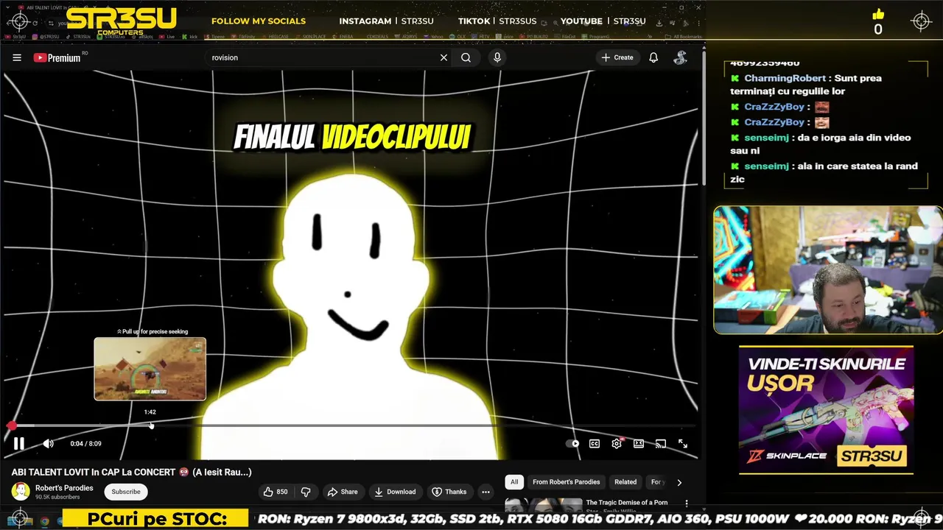
Task: Click the seek preview thumbnail at 1:42
Action: 150,369
